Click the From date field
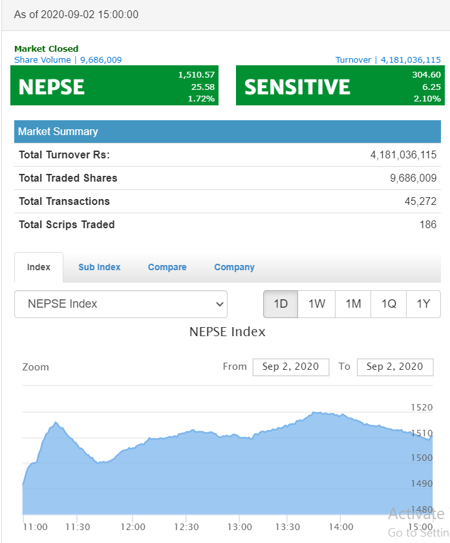Screen dimensions: 450x543 coord(291,367)
